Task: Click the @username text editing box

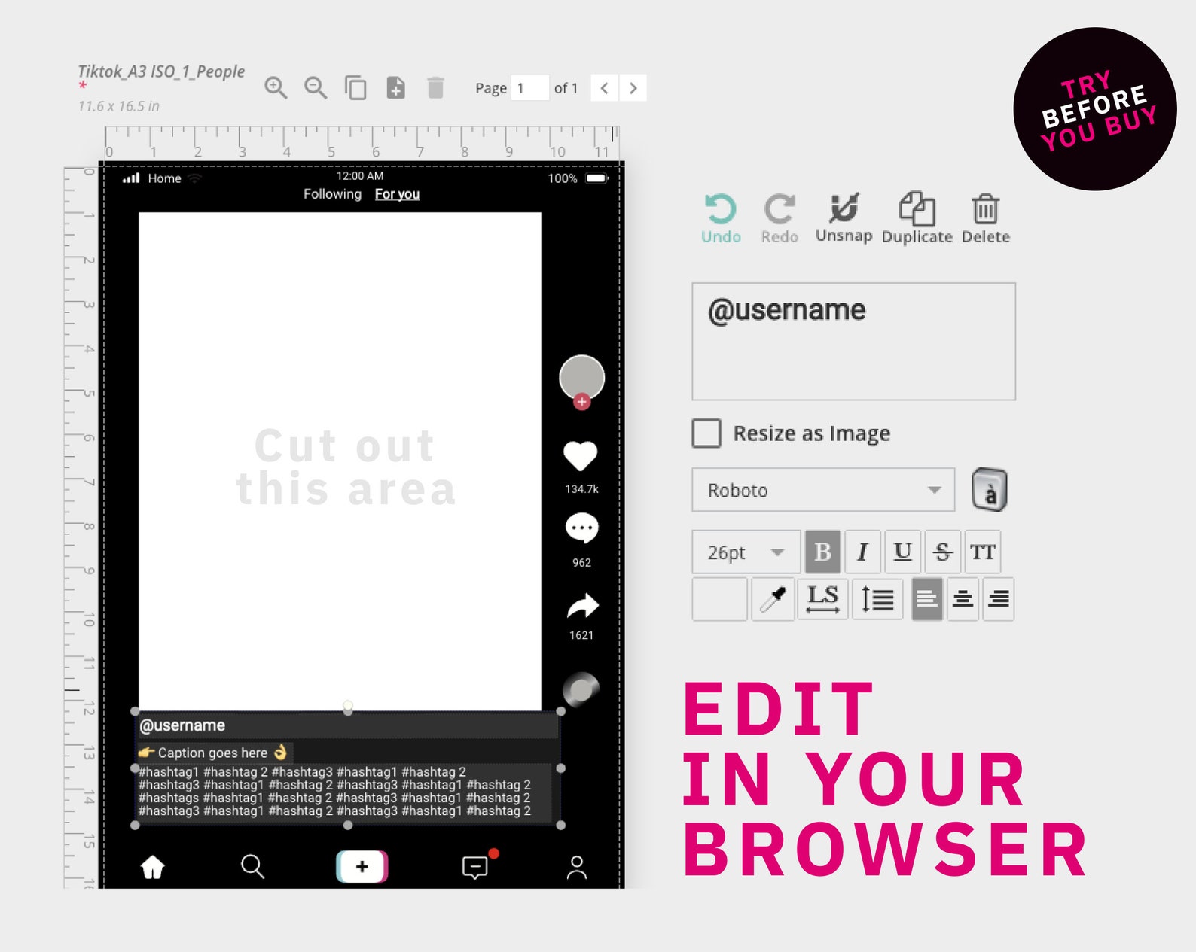Action: 853,342
